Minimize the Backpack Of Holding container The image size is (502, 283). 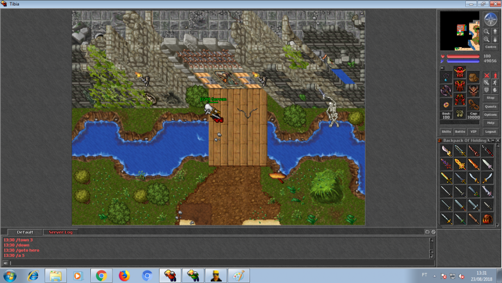(x=493, y=141)
